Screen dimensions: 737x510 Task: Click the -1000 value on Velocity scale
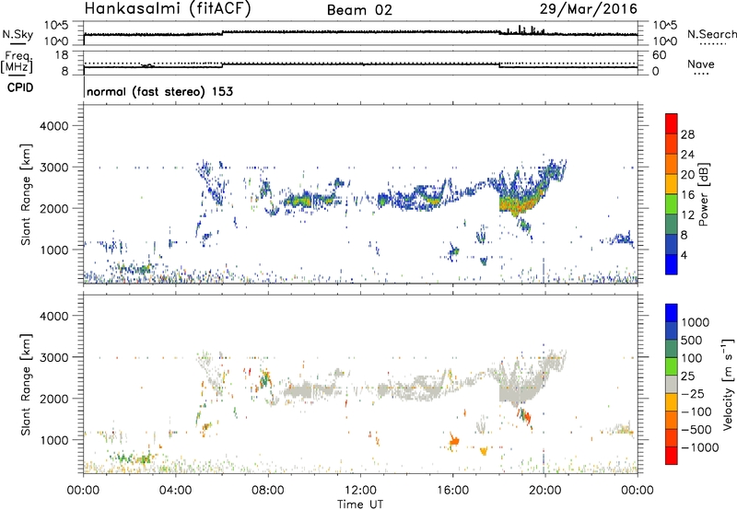[699, 447]
